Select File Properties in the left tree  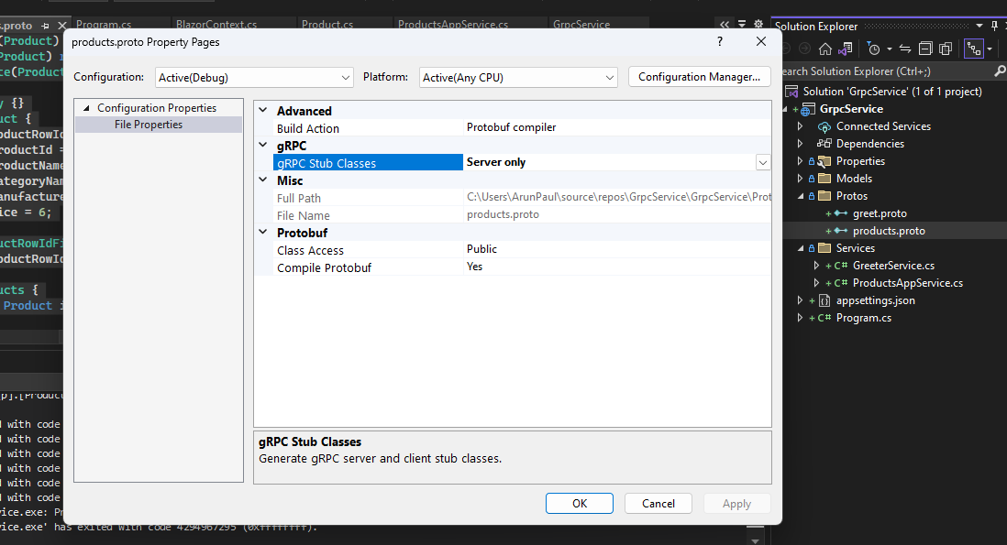click(149, 125)
